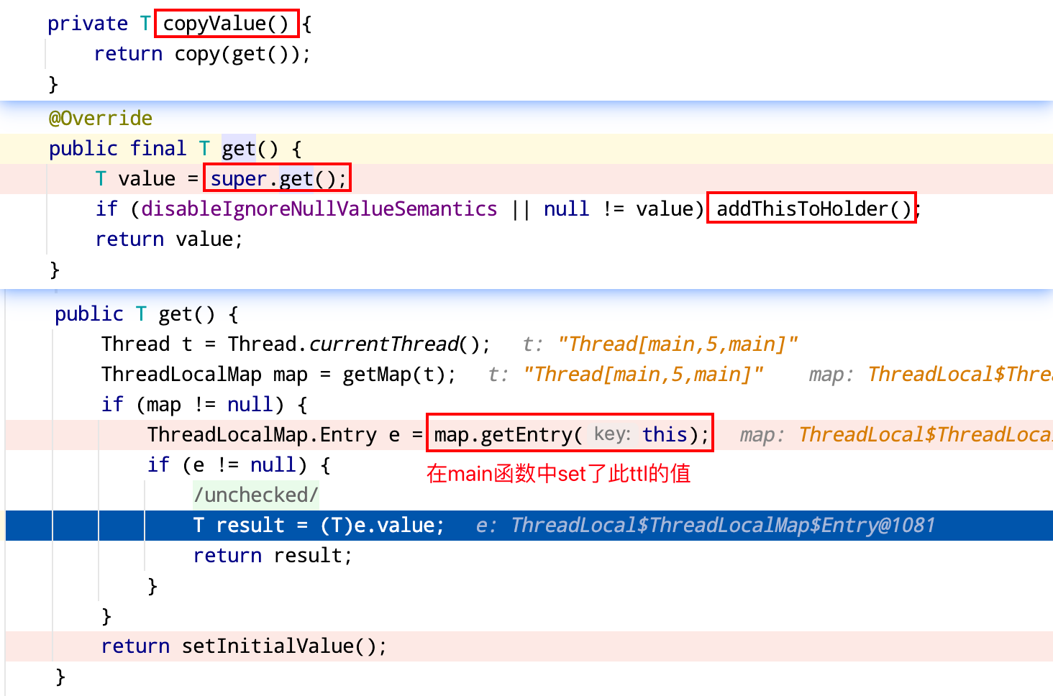Click the 'key:' parameter hint

pos(612,434)
